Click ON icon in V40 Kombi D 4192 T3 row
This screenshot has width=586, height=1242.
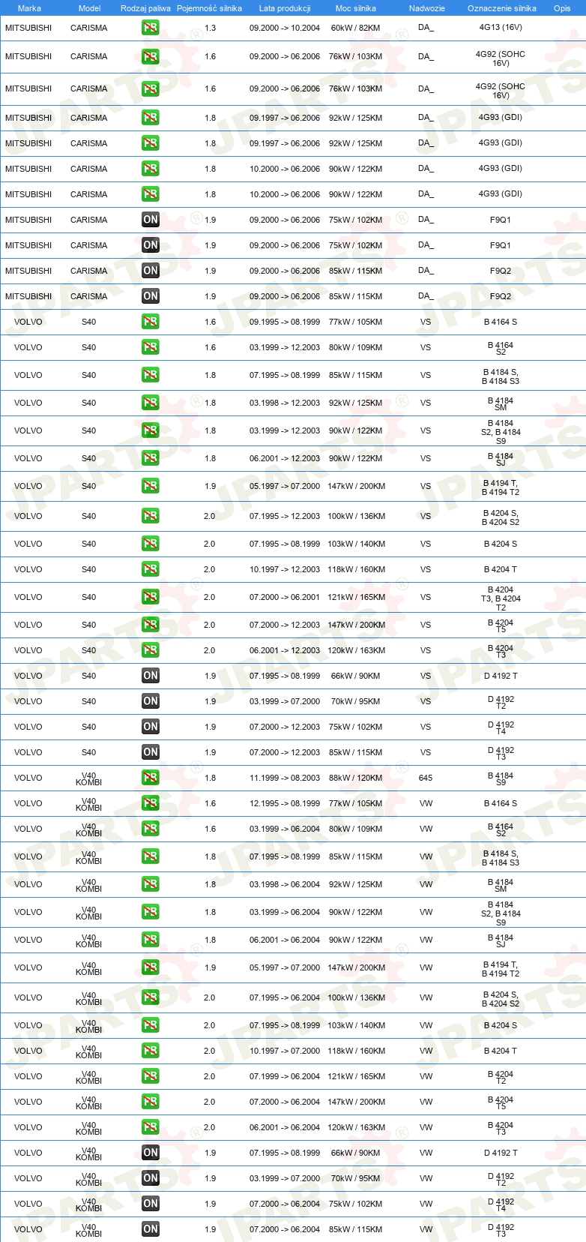pyautogui.click(x=151, y=1229)
